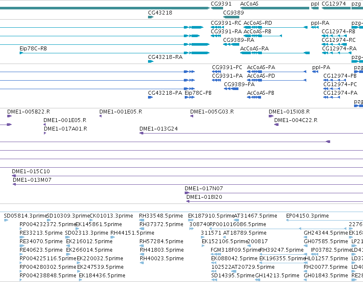
Task: Click the SD05814.3prime EST label
Action: [26, 216]
